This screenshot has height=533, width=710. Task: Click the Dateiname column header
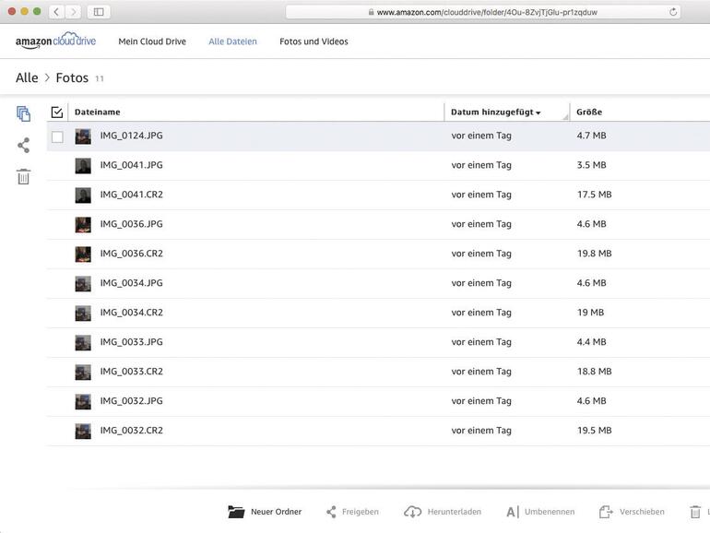(x=97, y=113)
